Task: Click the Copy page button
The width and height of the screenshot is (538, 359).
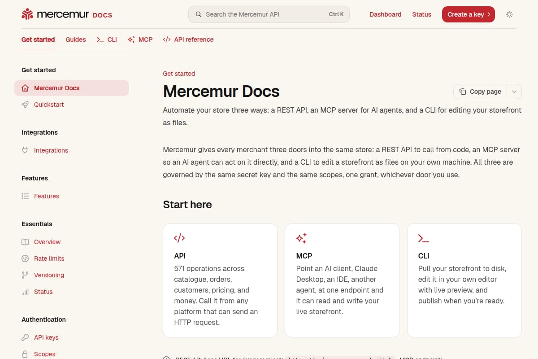Action: pos(480,92)
